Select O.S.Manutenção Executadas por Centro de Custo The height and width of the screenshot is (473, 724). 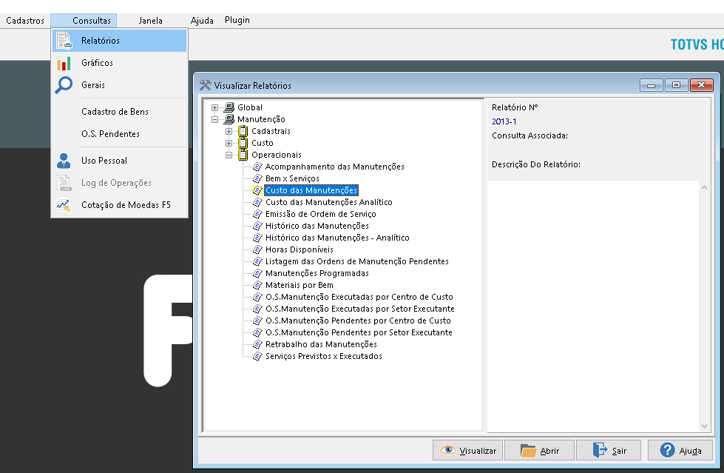[359, 297]
